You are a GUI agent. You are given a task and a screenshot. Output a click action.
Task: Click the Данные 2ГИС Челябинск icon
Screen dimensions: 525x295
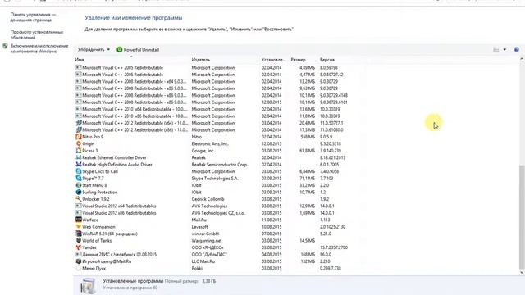(79, 254)
